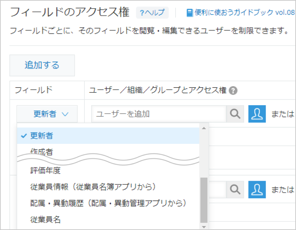The height and width of the screenshot is (230, 296).
Task: Click the dropdown list scroll down arrow
Action: tap(204, 226)
